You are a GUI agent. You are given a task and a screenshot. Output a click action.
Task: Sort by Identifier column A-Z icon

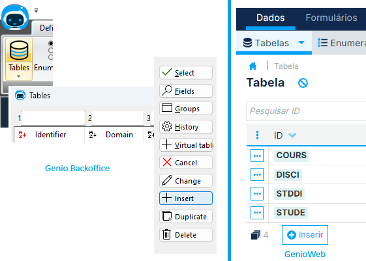click(x=22, y=134)
